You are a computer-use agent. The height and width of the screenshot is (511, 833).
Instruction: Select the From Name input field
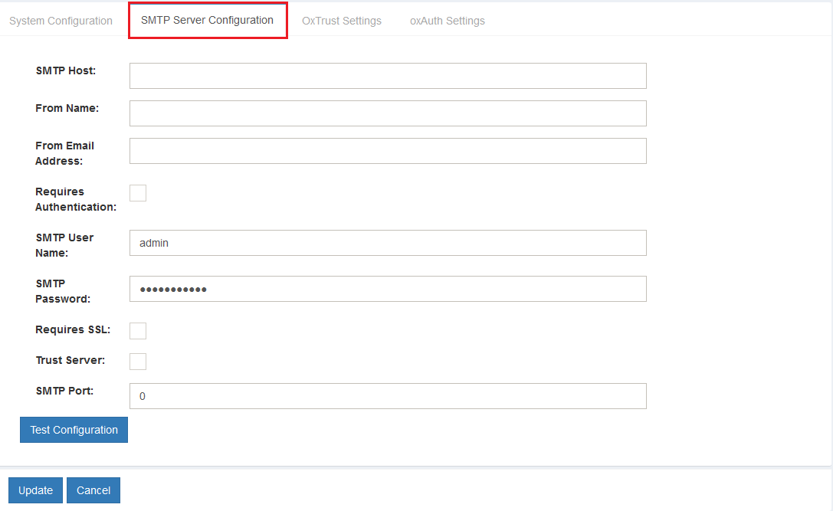click(x=387, y=113)
